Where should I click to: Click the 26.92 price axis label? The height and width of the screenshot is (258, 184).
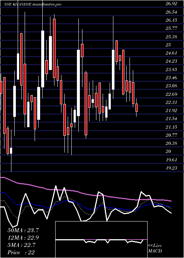[x=171, y=4]
